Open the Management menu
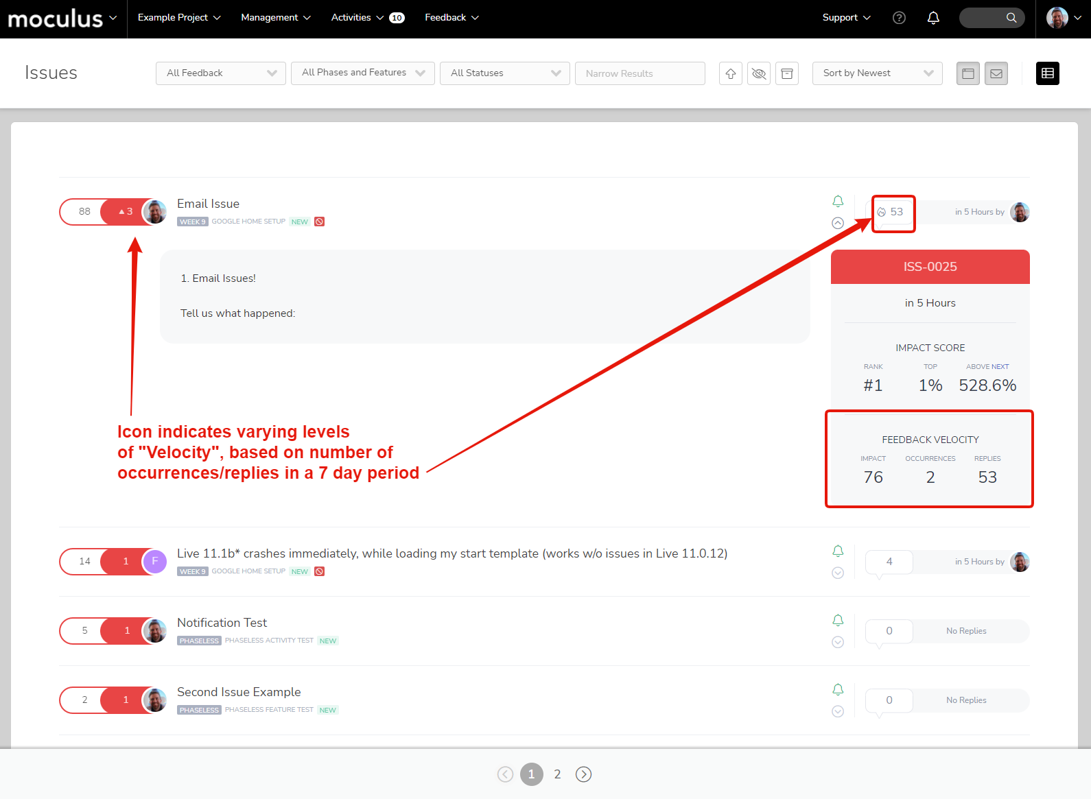The height and width of the screenshot is (799, 1091). pos(276,18)
